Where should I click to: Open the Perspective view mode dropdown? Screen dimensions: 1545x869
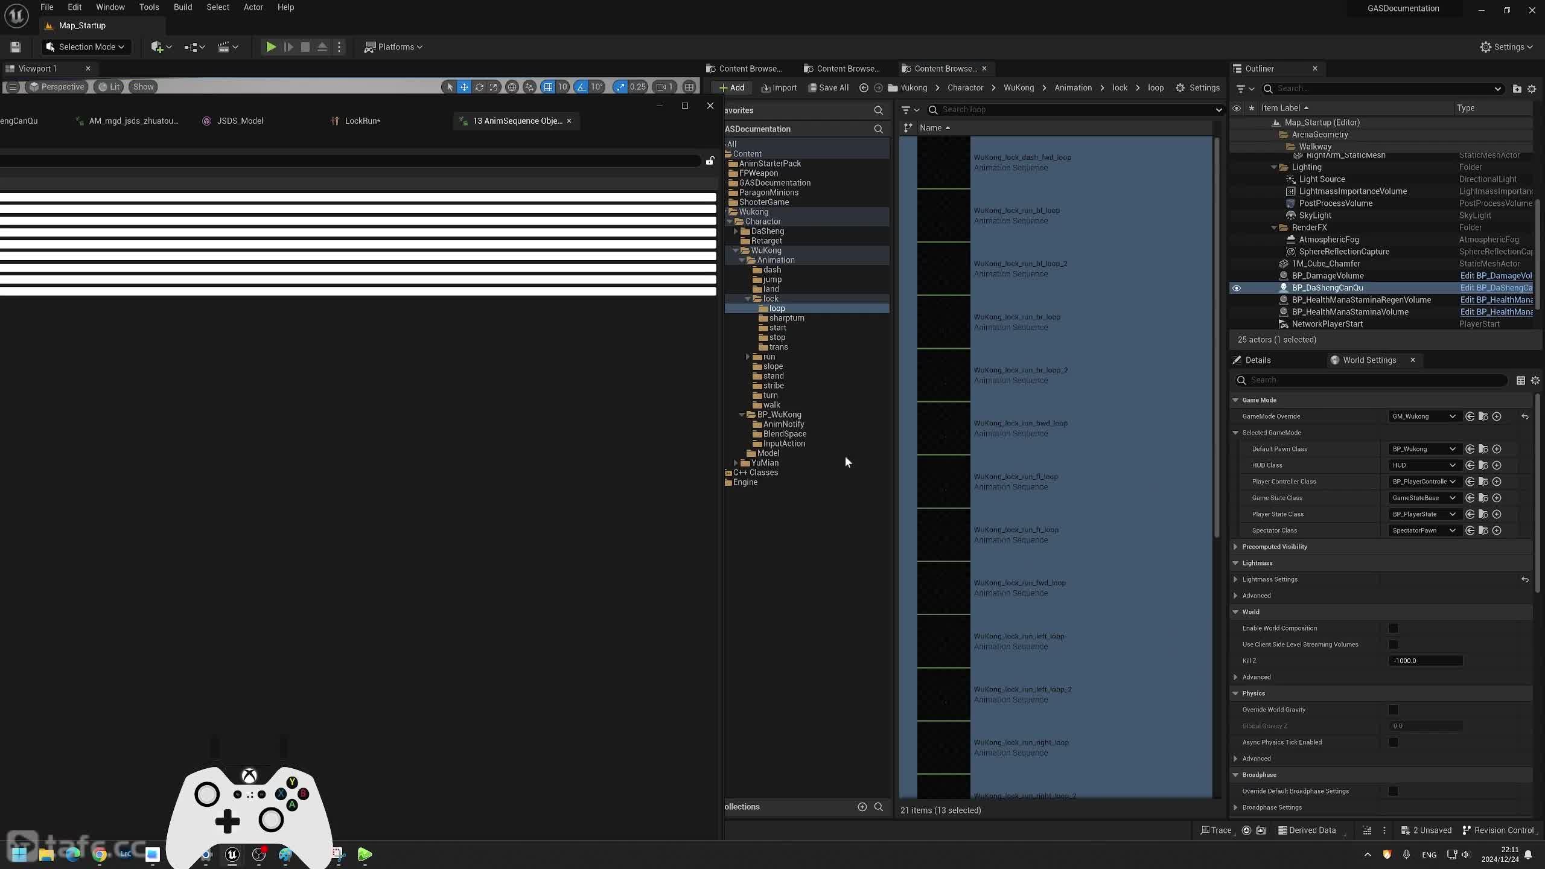pyautogui.click(x=57, y=87)
